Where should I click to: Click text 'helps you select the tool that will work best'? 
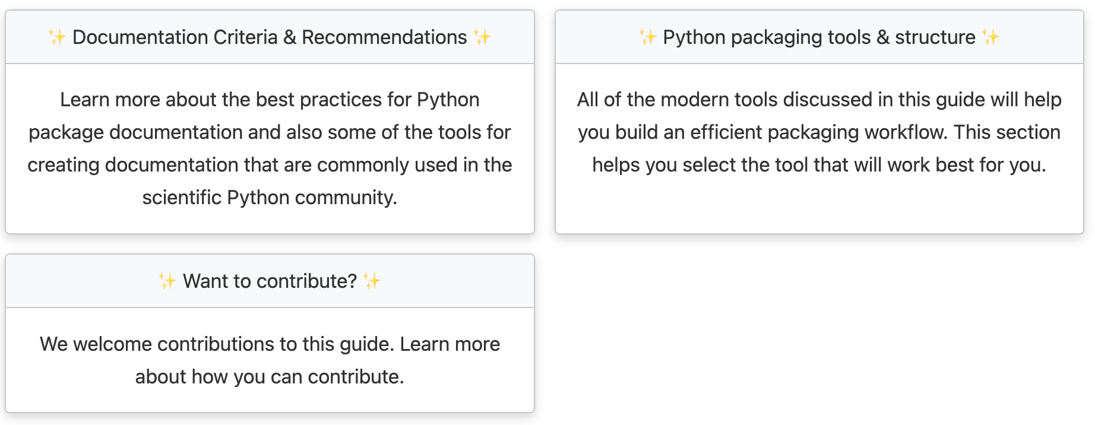(x=783, y=164)
